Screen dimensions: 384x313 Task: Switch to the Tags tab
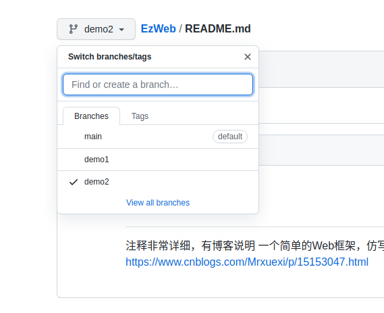[x=140, y=116]
